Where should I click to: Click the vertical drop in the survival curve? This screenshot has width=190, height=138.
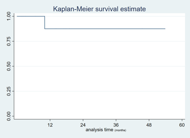[45, 22]
